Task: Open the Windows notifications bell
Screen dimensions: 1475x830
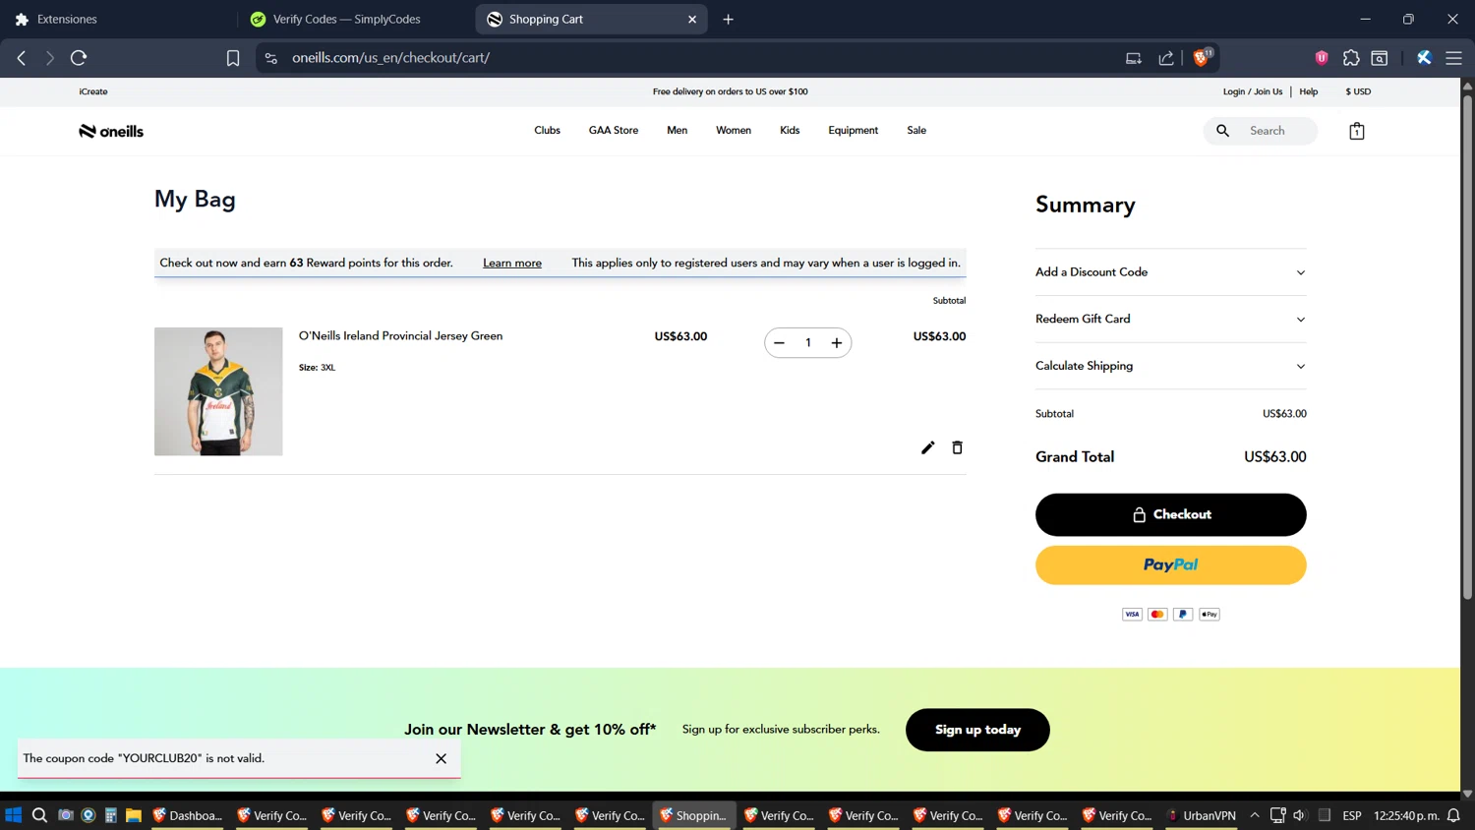Action: 1453,815
